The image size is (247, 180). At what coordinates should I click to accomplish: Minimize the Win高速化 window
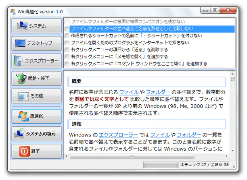coord(205,10)
